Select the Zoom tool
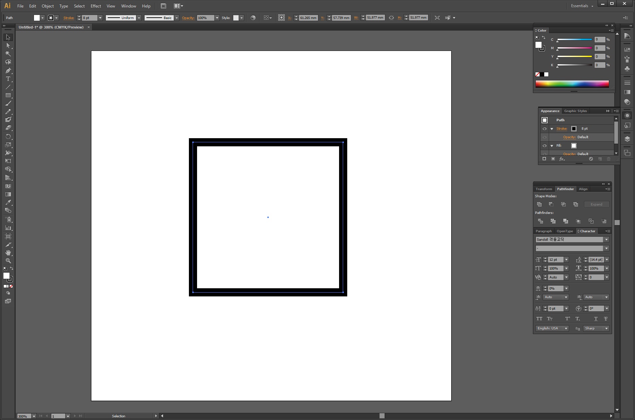The height and width of the screenshot is (420, 635). (x=8, y=261)
